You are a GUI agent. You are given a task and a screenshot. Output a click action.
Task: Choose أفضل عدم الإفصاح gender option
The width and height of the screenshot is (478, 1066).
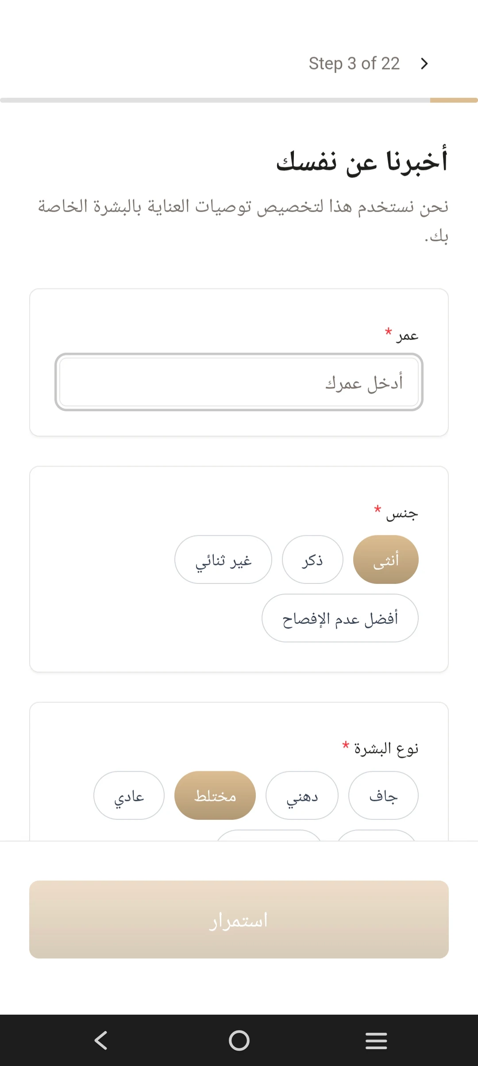[x=340, y=618]
